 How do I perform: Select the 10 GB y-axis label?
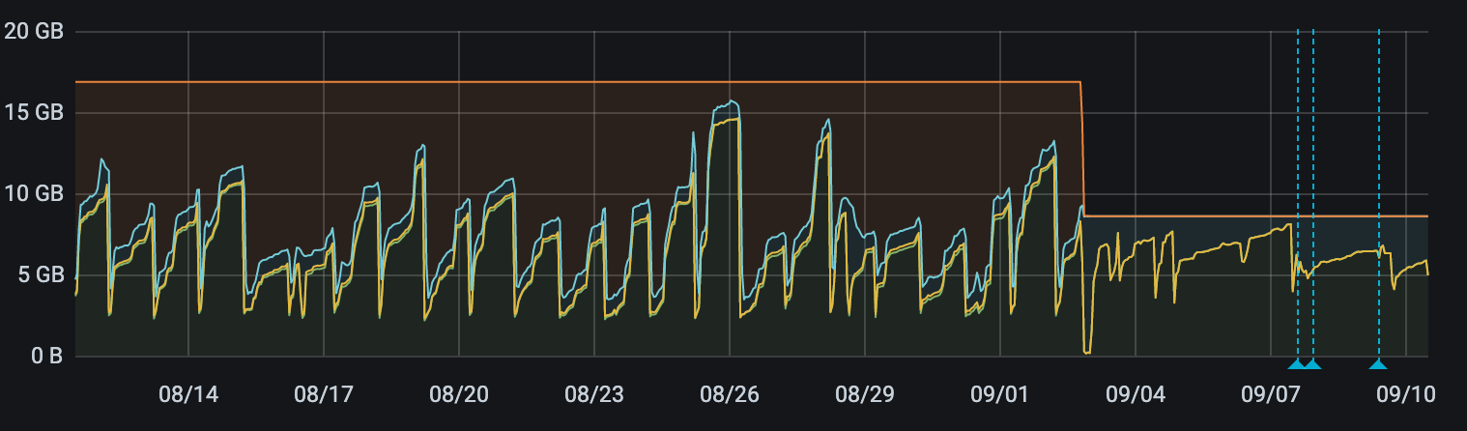(34, 194)
